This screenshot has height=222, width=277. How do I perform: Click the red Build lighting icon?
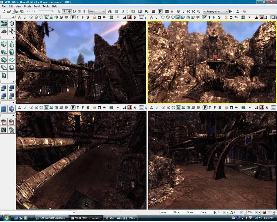[x=172, y=11]
